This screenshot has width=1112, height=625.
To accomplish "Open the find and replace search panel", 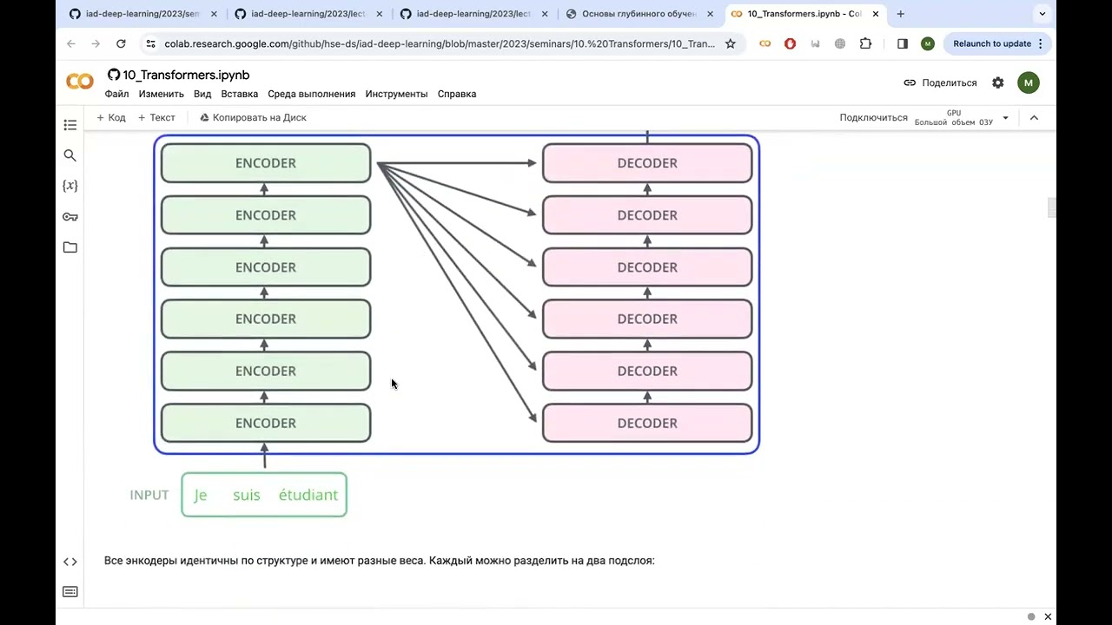I will point(70,155).
